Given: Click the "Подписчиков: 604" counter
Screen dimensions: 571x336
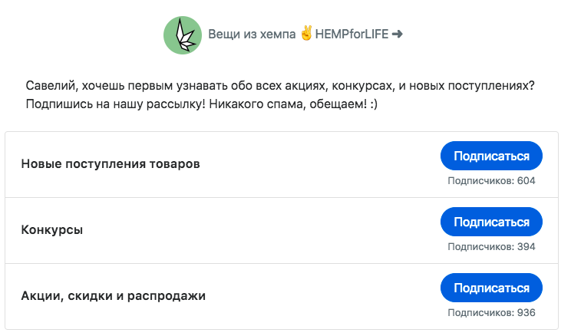Looking at the screenshot, I should tap(491, 181).
